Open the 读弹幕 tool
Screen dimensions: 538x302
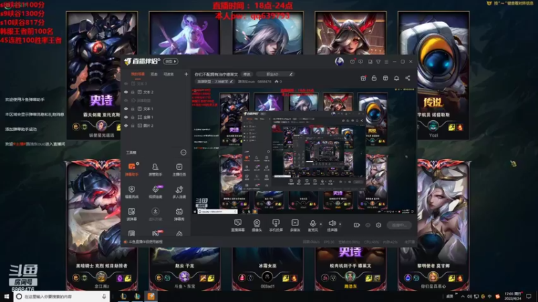coord(131,214)
